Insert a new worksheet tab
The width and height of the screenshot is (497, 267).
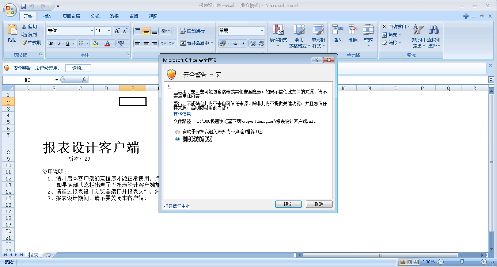point(48,255)
